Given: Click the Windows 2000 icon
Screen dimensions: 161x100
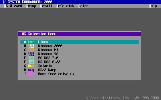Looking at the screenshot, I should coord(31,46).
